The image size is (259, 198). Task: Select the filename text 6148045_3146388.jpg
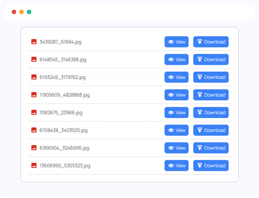coord(63,60)
